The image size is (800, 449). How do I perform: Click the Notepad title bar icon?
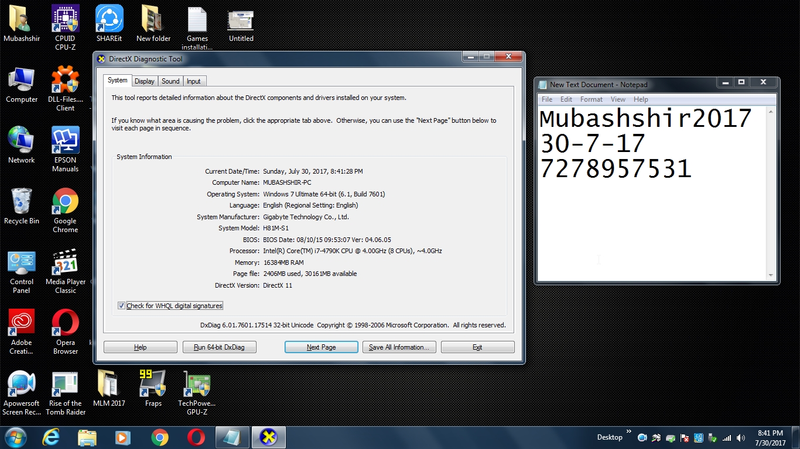[543, 85]
